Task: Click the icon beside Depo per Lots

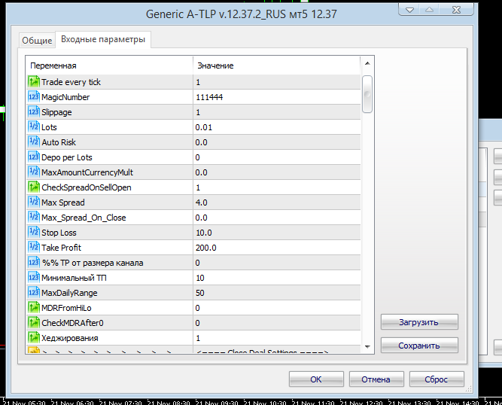Action: click(34, 157)
